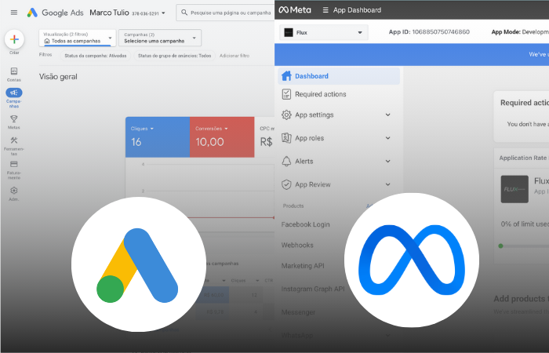Click the Meta logo
549x353 pixels.
295,10
